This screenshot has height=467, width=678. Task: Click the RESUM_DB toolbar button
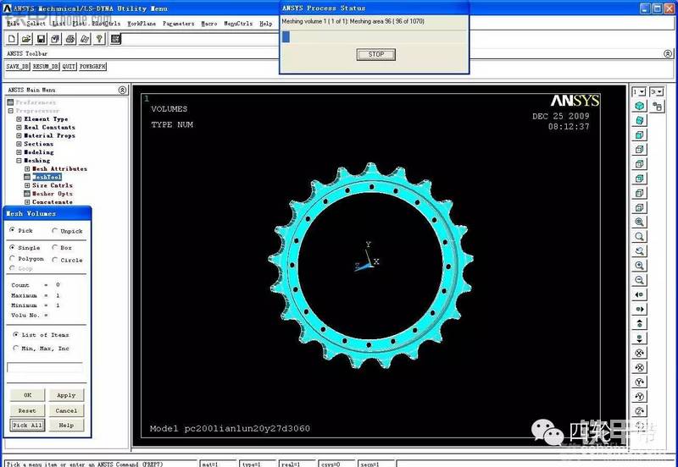45,67
